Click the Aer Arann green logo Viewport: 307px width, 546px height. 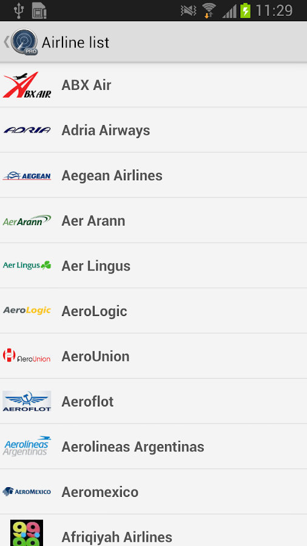27,220
